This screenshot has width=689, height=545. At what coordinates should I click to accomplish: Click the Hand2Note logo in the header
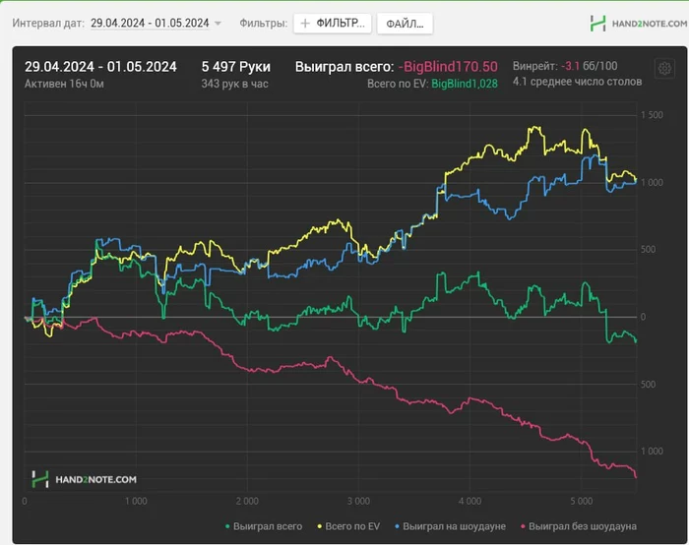[x=639, y=24]
